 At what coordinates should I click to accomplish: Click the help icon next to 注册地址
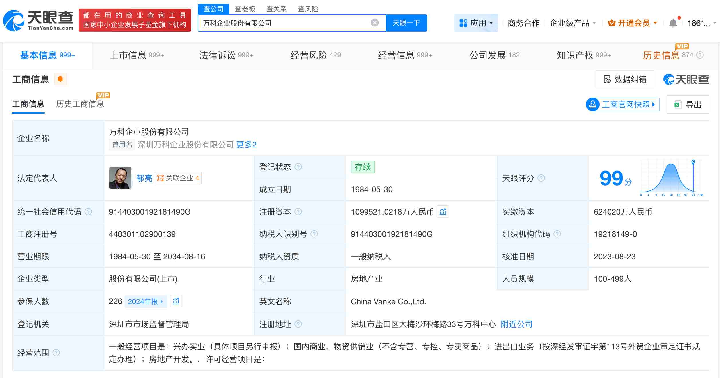298,324
